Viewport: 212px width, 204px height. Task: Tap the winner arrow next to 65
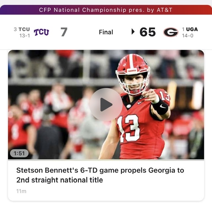point(133,32)
